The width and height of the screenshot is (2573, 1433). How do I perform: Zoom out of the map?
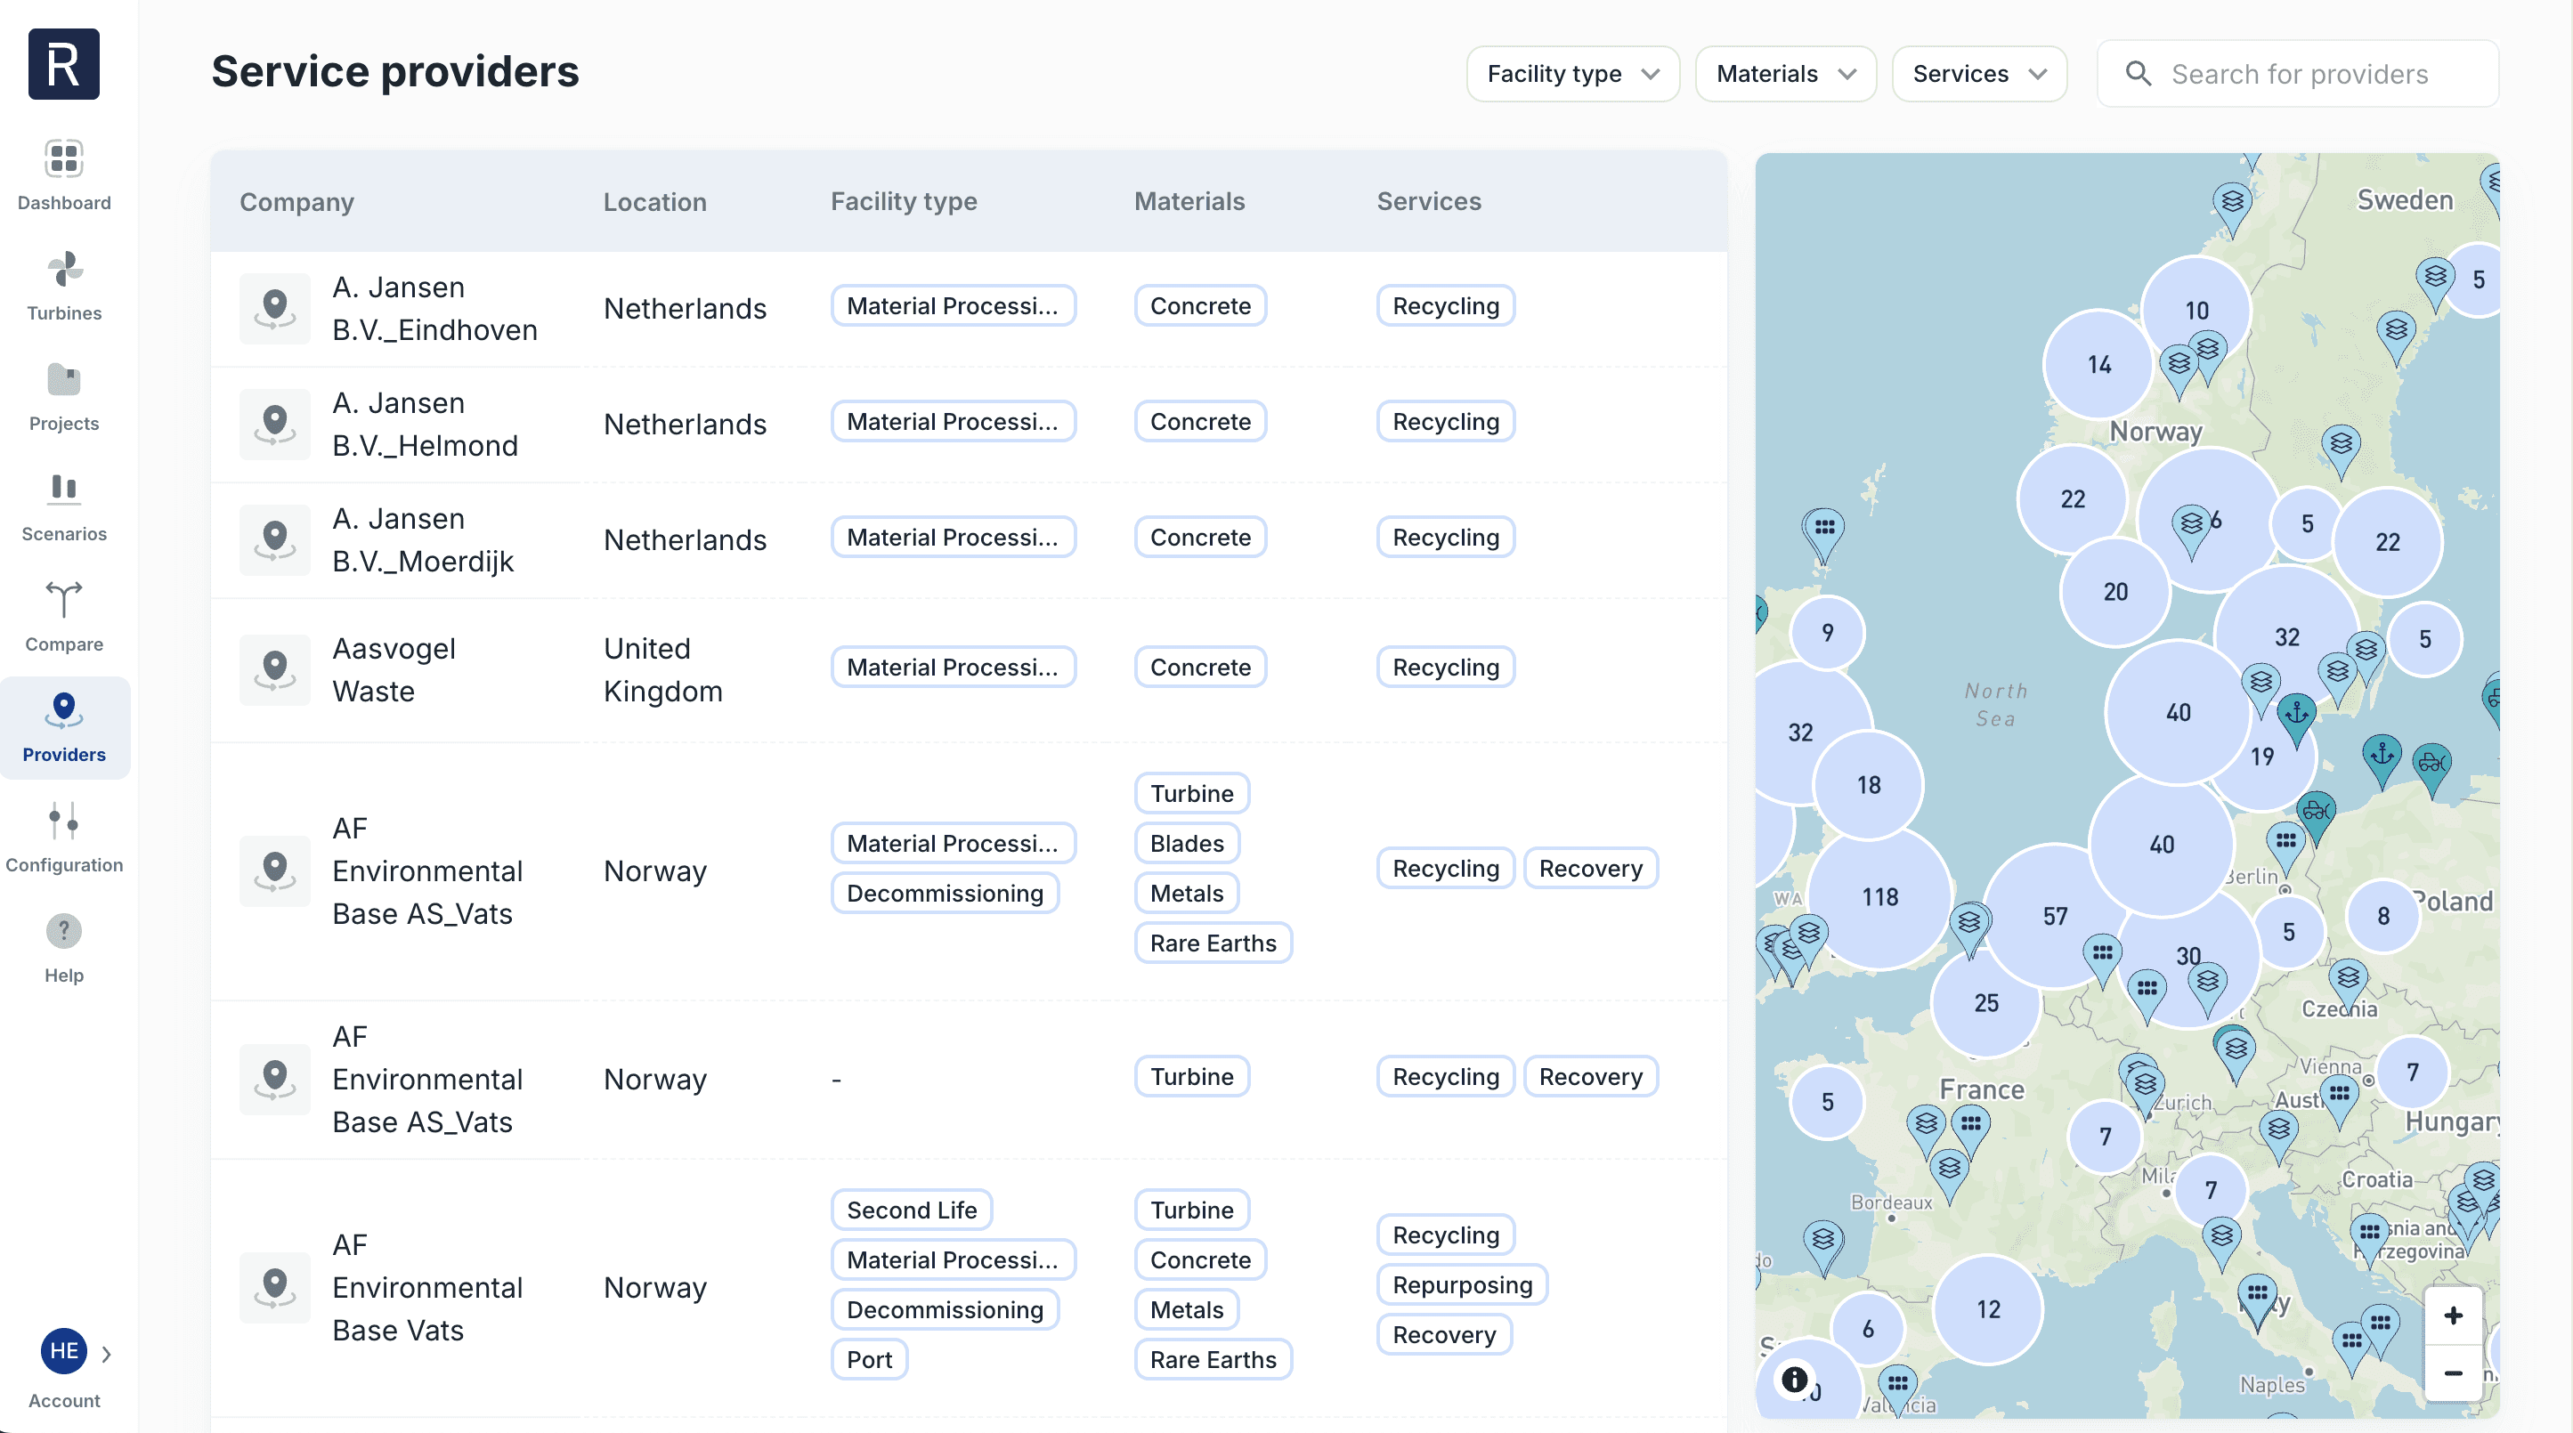pyautogui.click(x=2453, y=1373)
